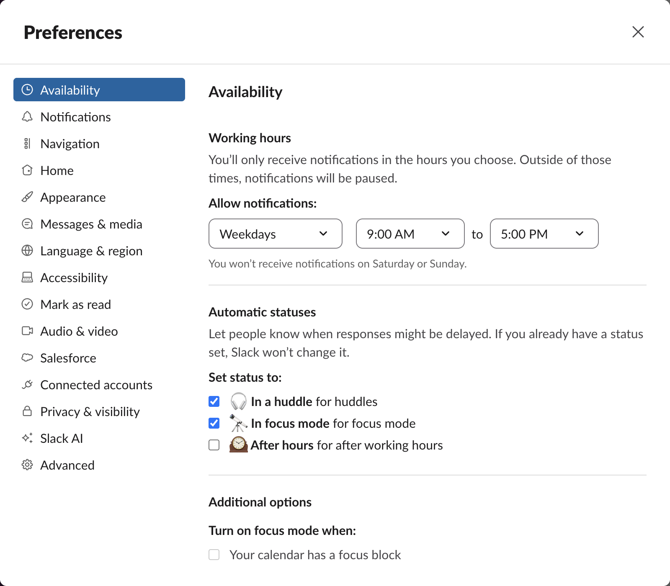Open Messages & media preferences
Screen dimensions: 670x586
[x=99, y=224]
